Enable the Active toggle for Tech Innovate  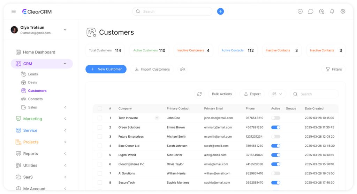coord(276,118)
